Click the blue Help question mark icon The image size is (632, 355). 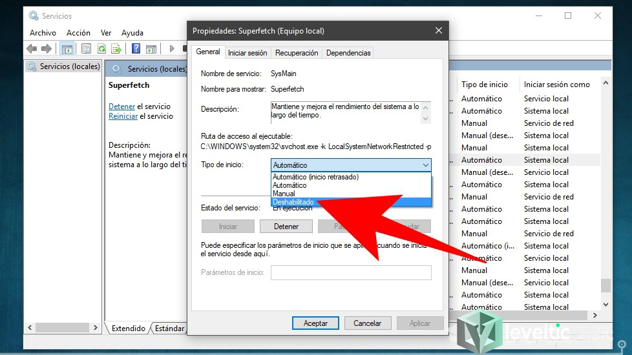(x=136, y=48)
